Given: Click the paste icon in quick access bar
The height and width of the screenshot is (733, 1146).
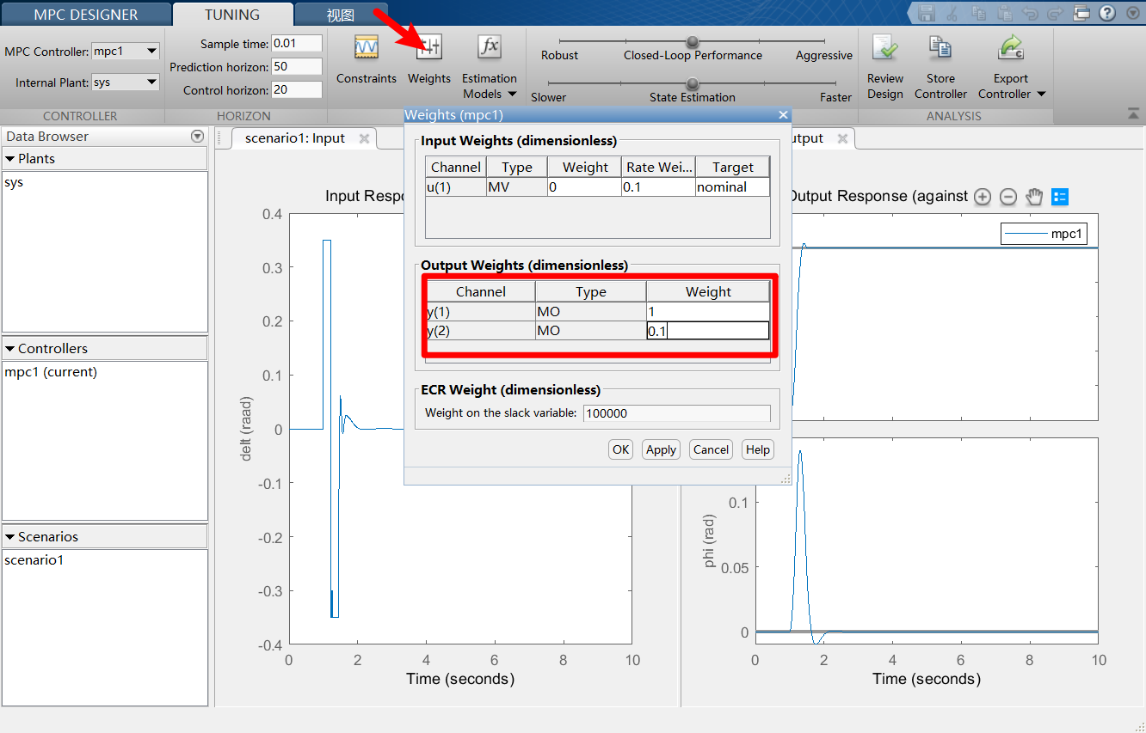Looking at the screenshot, I should (1004, 13).
